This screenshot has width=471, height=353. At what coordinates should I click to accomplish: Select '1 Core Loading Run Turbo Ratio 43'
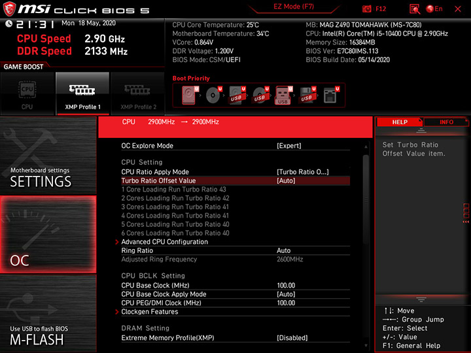173,190
